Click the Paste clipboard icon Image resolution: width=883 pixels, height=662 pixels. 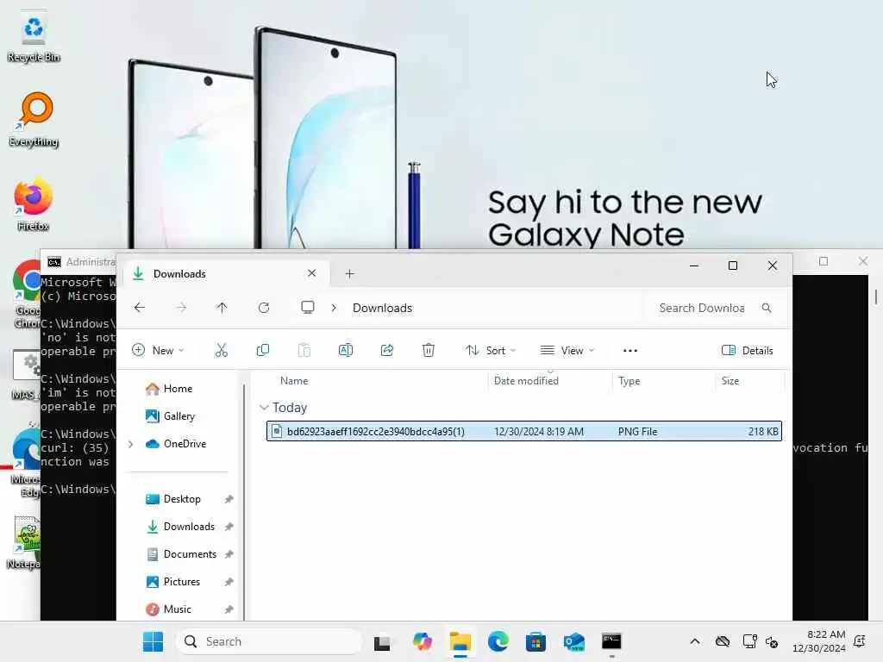click(304, 350)
